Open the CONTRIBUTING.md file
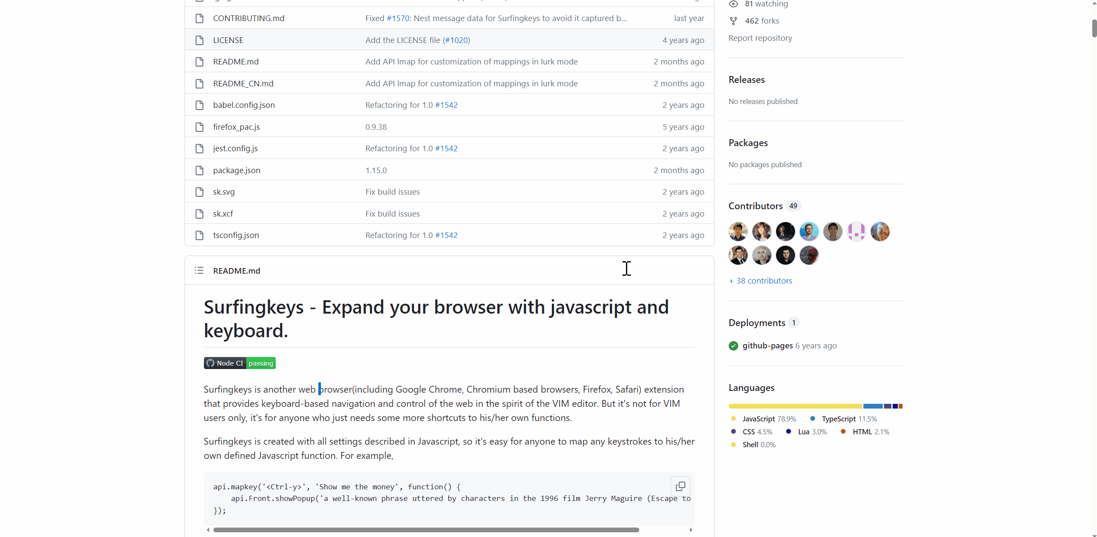This screenshot has height=537, width=1097. pos(248,18)
